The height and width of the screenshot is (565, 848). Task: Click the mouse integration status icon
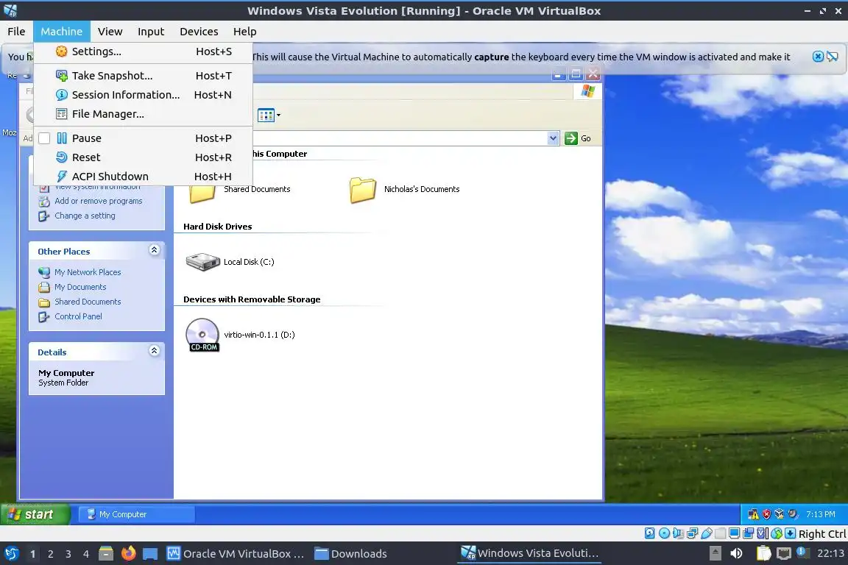[777, 533]
